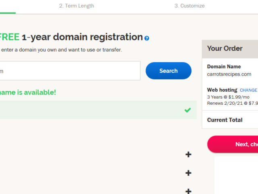This screenshot has height=194, width=258.
Task: Click the Current Total label
Action: click(x=225, y=120)
